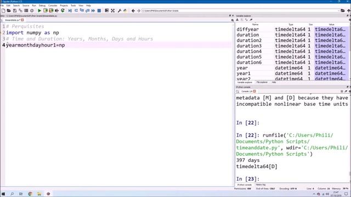
Task: Open the Edit menu
Action: click(x=8, y=5)
